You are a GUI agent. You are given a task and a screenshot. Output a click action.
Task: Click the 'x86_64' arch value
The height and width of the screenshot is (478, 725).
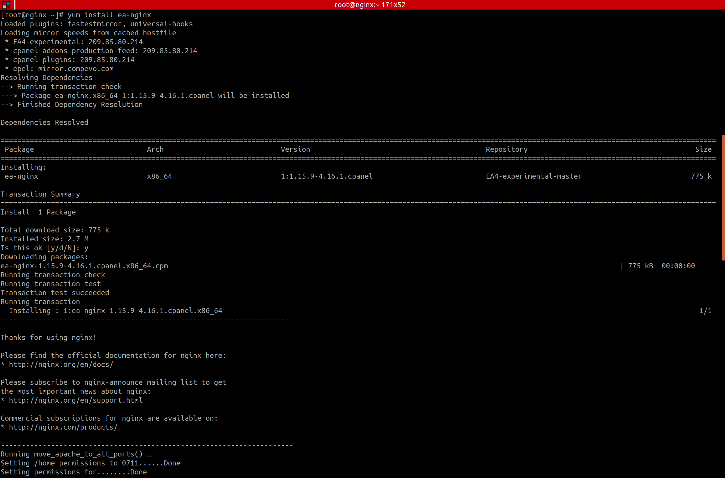coord(160,176)
